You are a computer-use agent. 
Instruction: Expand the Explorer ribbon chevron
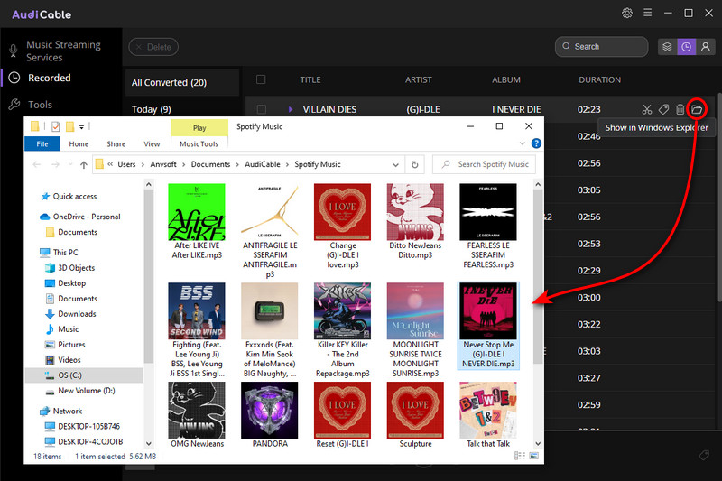click(523, 143)
